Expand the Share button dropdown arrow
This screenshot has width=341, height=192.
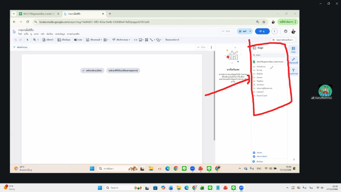[250, 31]
